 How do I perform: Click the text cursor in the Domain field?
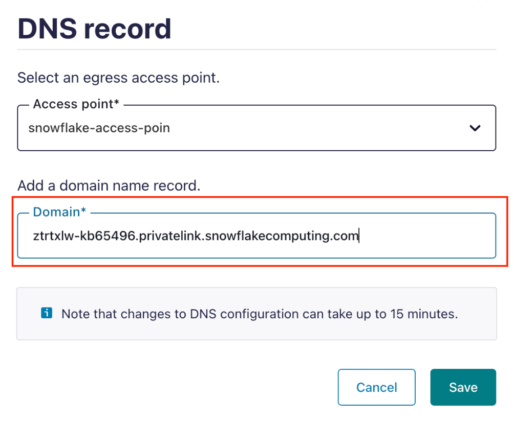coord(360,236)
